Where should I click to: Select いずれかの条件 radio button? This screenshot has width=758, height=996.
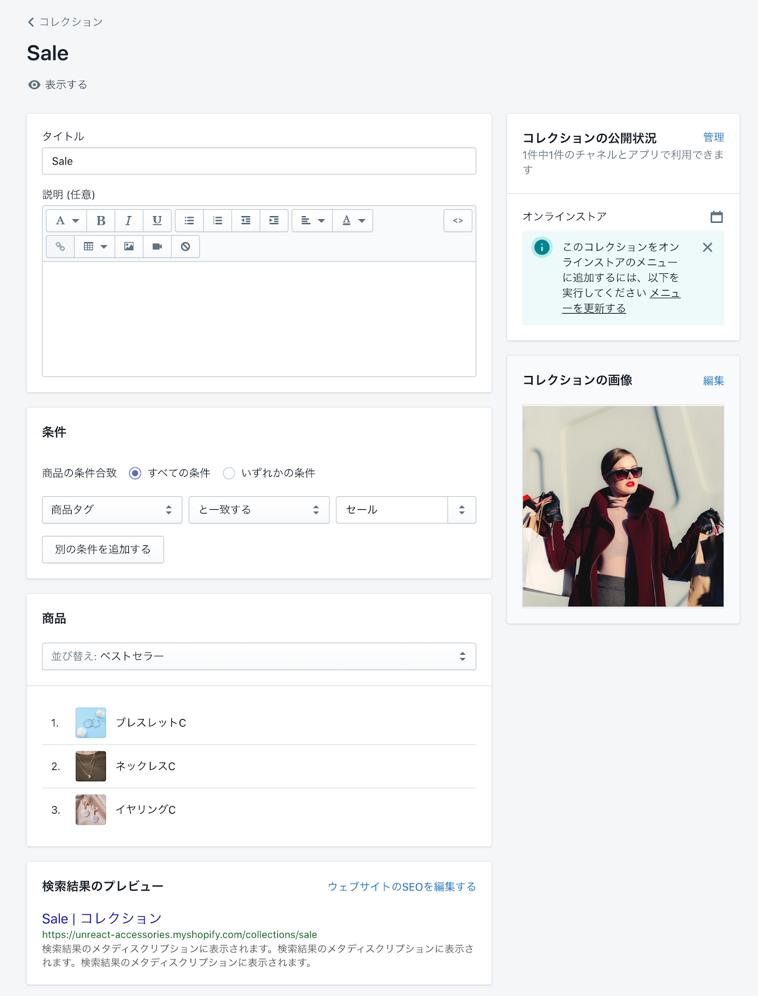(x=229, y=473)
